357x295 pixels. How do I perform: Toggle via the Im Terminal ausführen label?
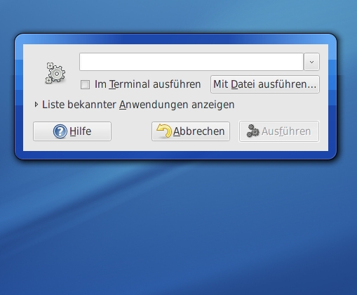[x=147, y=84]
